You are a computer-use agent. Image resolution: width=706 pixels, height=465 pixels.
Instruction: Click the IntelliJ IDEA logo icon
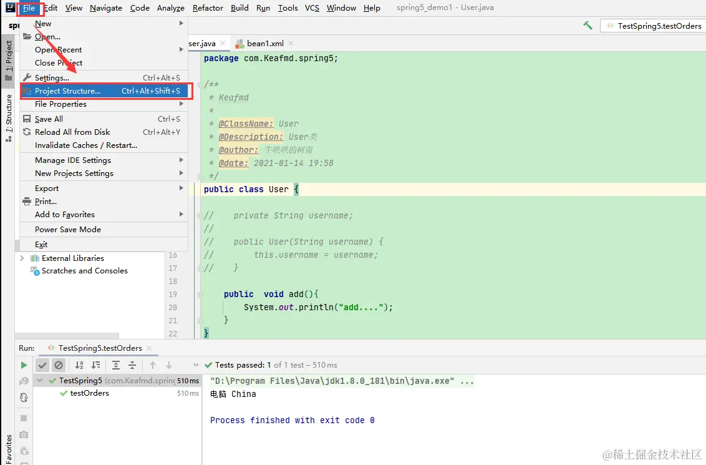pos(9,7)
